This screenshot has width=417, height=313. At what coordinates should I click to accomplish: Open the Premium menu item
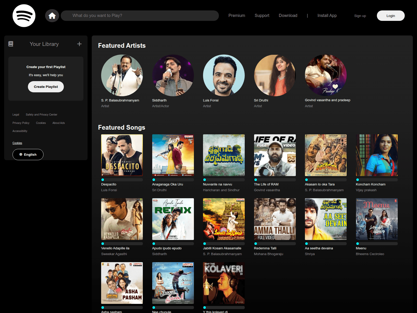point(237,16)
